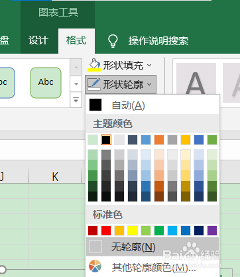The width and height of the screenshot is (240, 277).
Task: Pick the green standard color swatch
Action: coord(159,231)
